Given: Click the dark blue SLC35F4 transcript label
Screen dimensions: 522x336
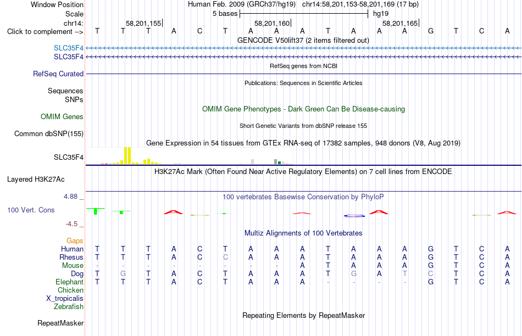Looking at the screenshot, I should coord(69,57).
